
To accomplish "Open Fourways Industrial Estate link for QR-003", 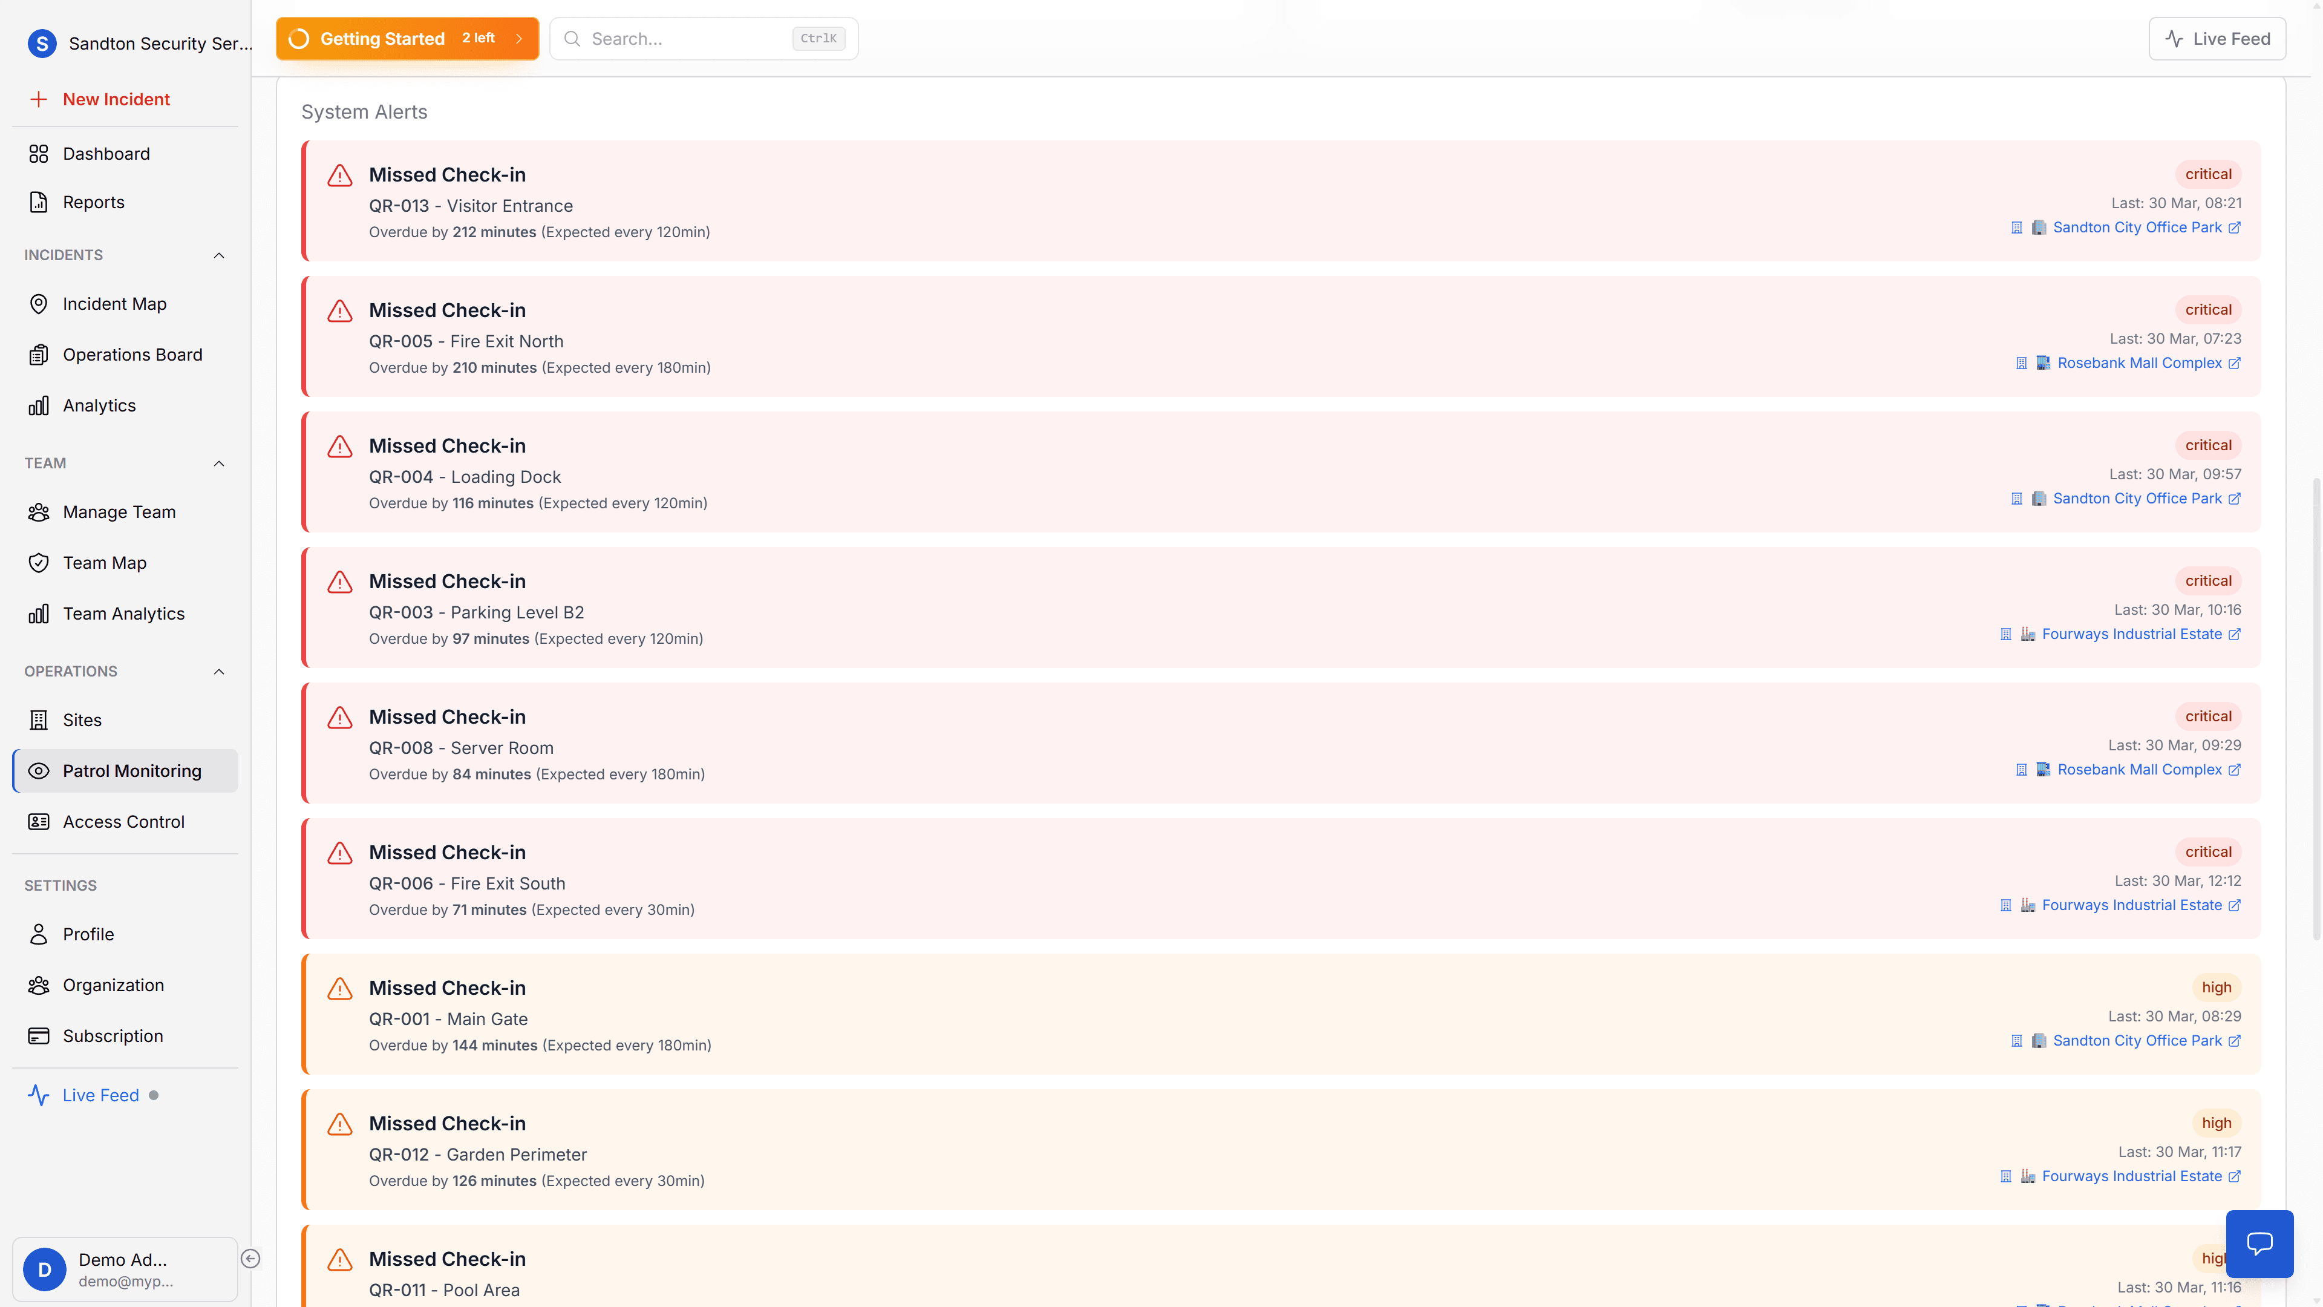I will tap(2131, 634).
